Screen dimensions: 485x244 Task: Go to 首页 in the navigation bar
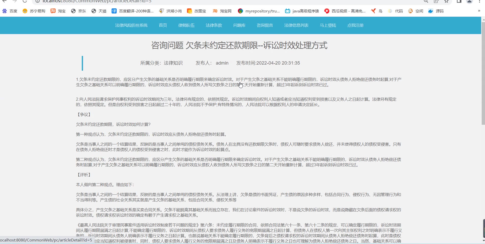tap(163, 25)
